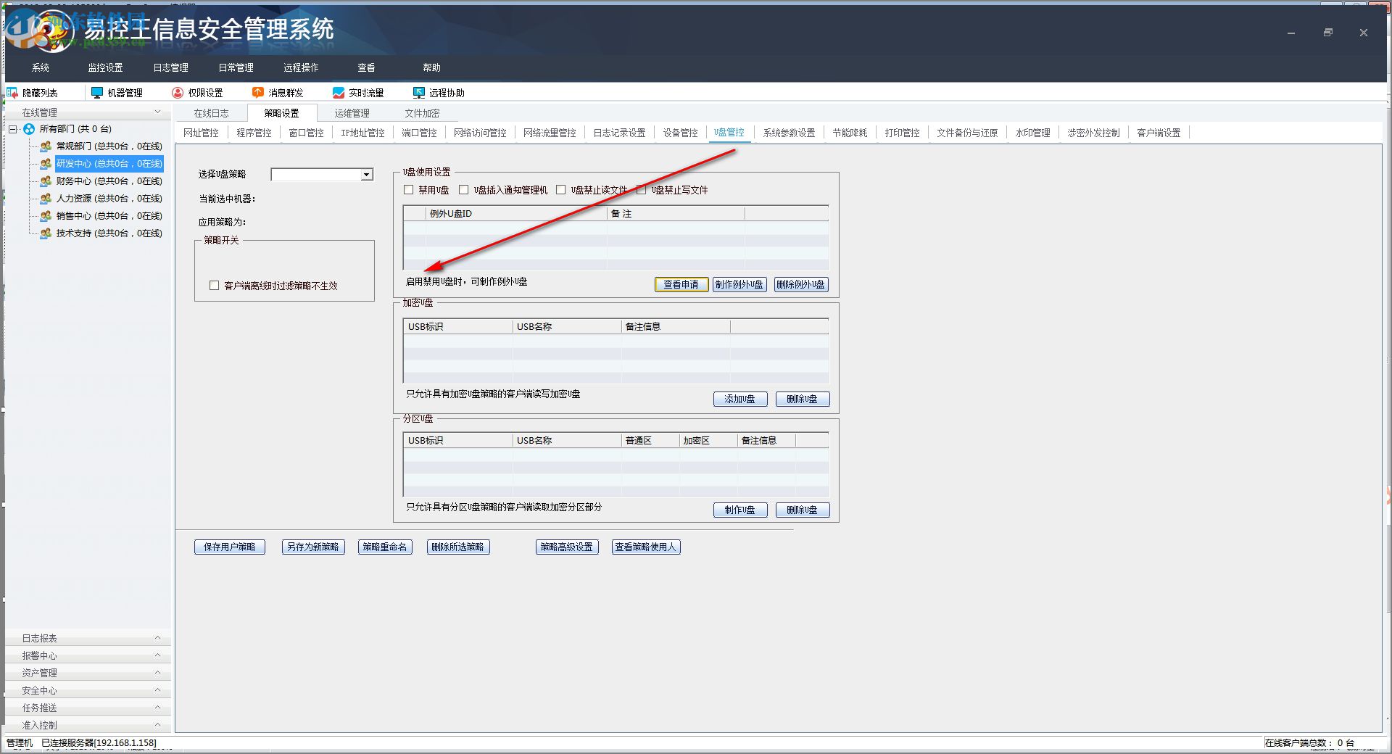The image size is (1392, 754).
Task: Check the U盘禁止写文件 option
Action: [x=641, y=190]
